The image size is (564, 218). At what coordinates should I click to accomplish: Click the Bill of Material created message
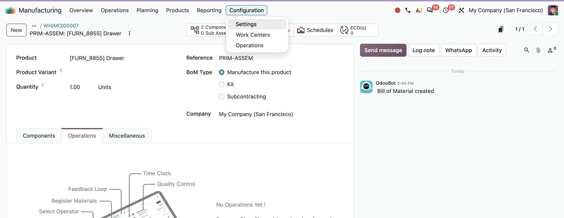coord(406,91)
